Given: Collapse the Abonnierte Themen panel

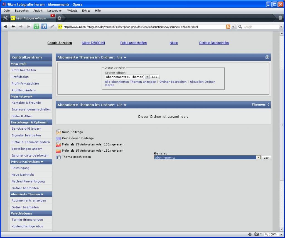Looking at the screenshot, I should (x=267, y=57).
